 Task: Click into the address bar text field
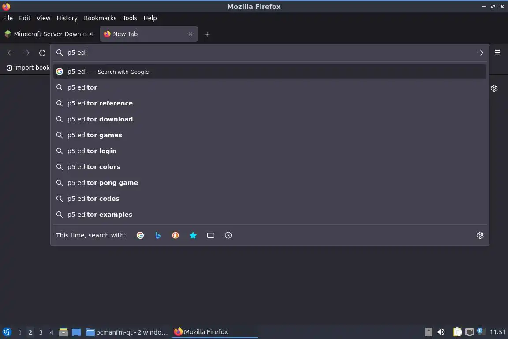(x=269, y=53)
